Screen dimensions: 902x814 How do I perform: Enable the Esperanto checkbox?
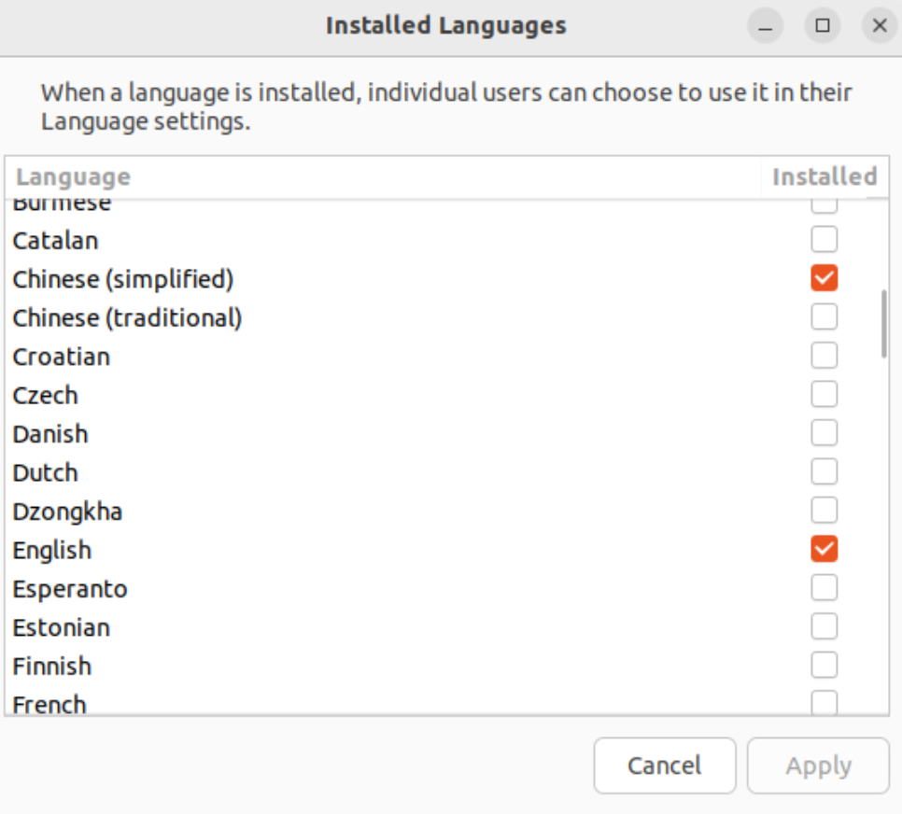(824, 588)
